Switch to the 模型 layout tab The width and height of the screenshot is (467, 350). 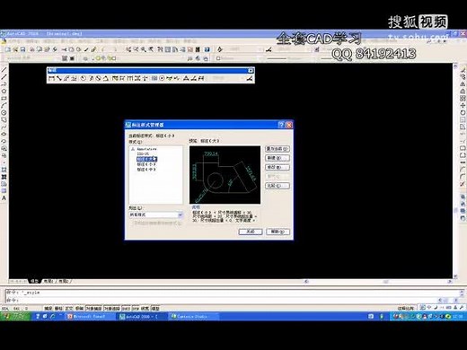pyautogui.click(x=35, y=281)
